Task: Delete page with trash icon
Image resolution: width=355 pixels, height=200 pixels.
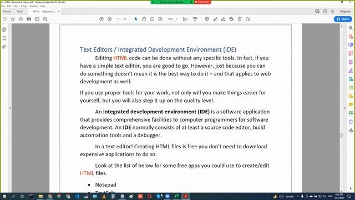Action: coord(240,19)
